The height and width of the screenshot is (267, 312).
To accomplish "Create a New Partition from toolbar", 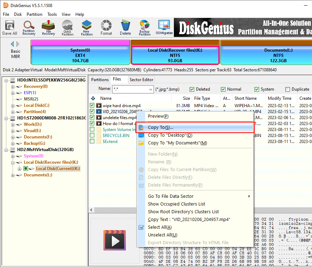I will (x=87, y=27).
